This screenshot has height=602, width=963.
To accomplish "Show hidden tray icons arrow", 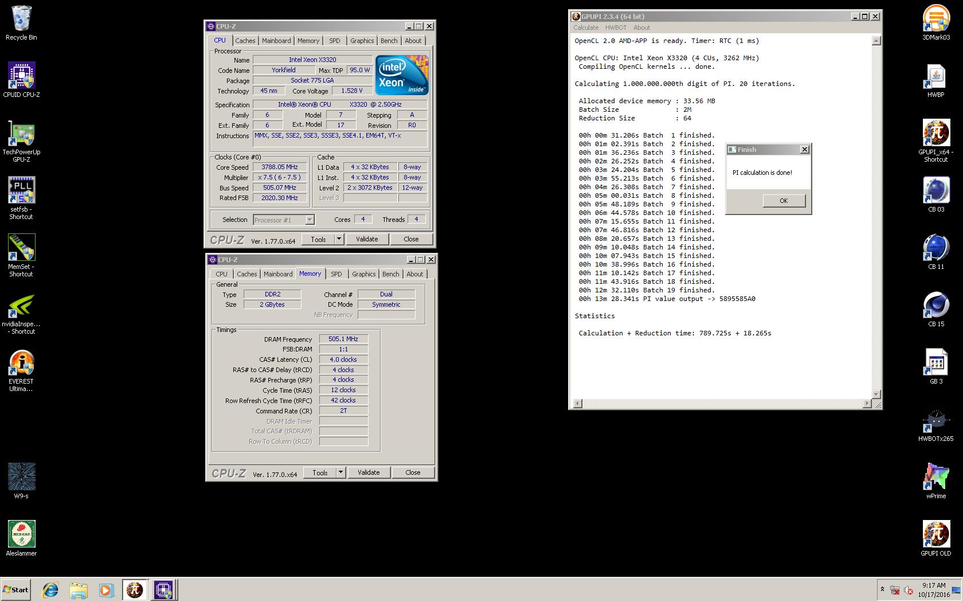I will point(882,590).
